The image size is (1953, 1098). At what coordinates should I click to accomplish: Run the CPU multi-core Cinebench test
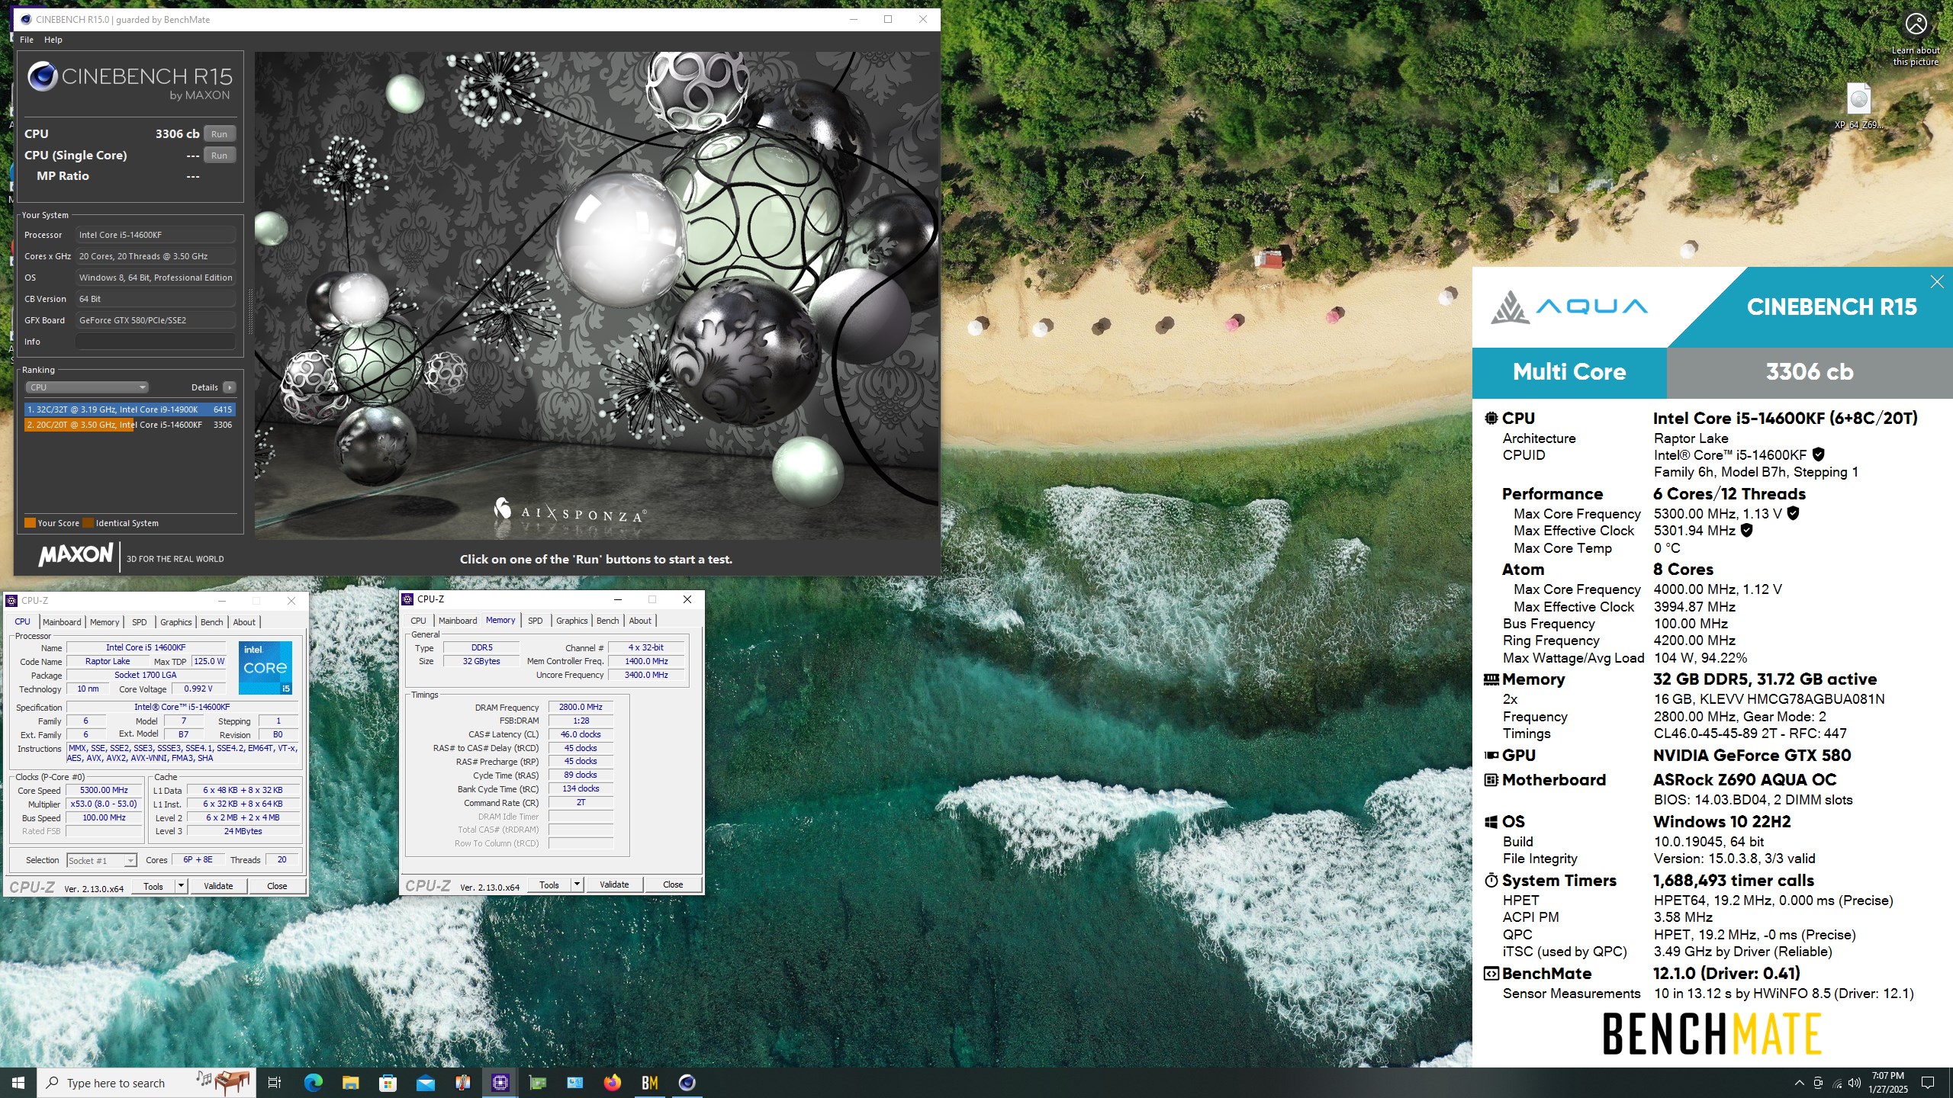click(219, 134)
